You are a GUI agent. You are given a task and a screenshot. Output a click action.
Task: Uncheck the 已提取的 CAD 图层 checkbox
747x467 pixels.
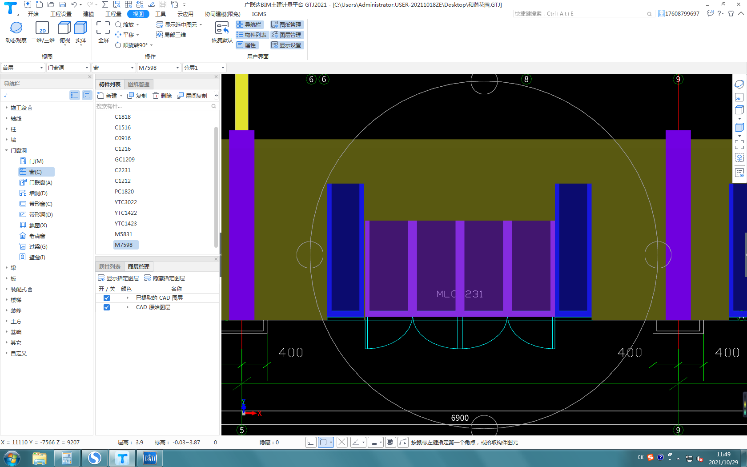click(x=107, y=298)
